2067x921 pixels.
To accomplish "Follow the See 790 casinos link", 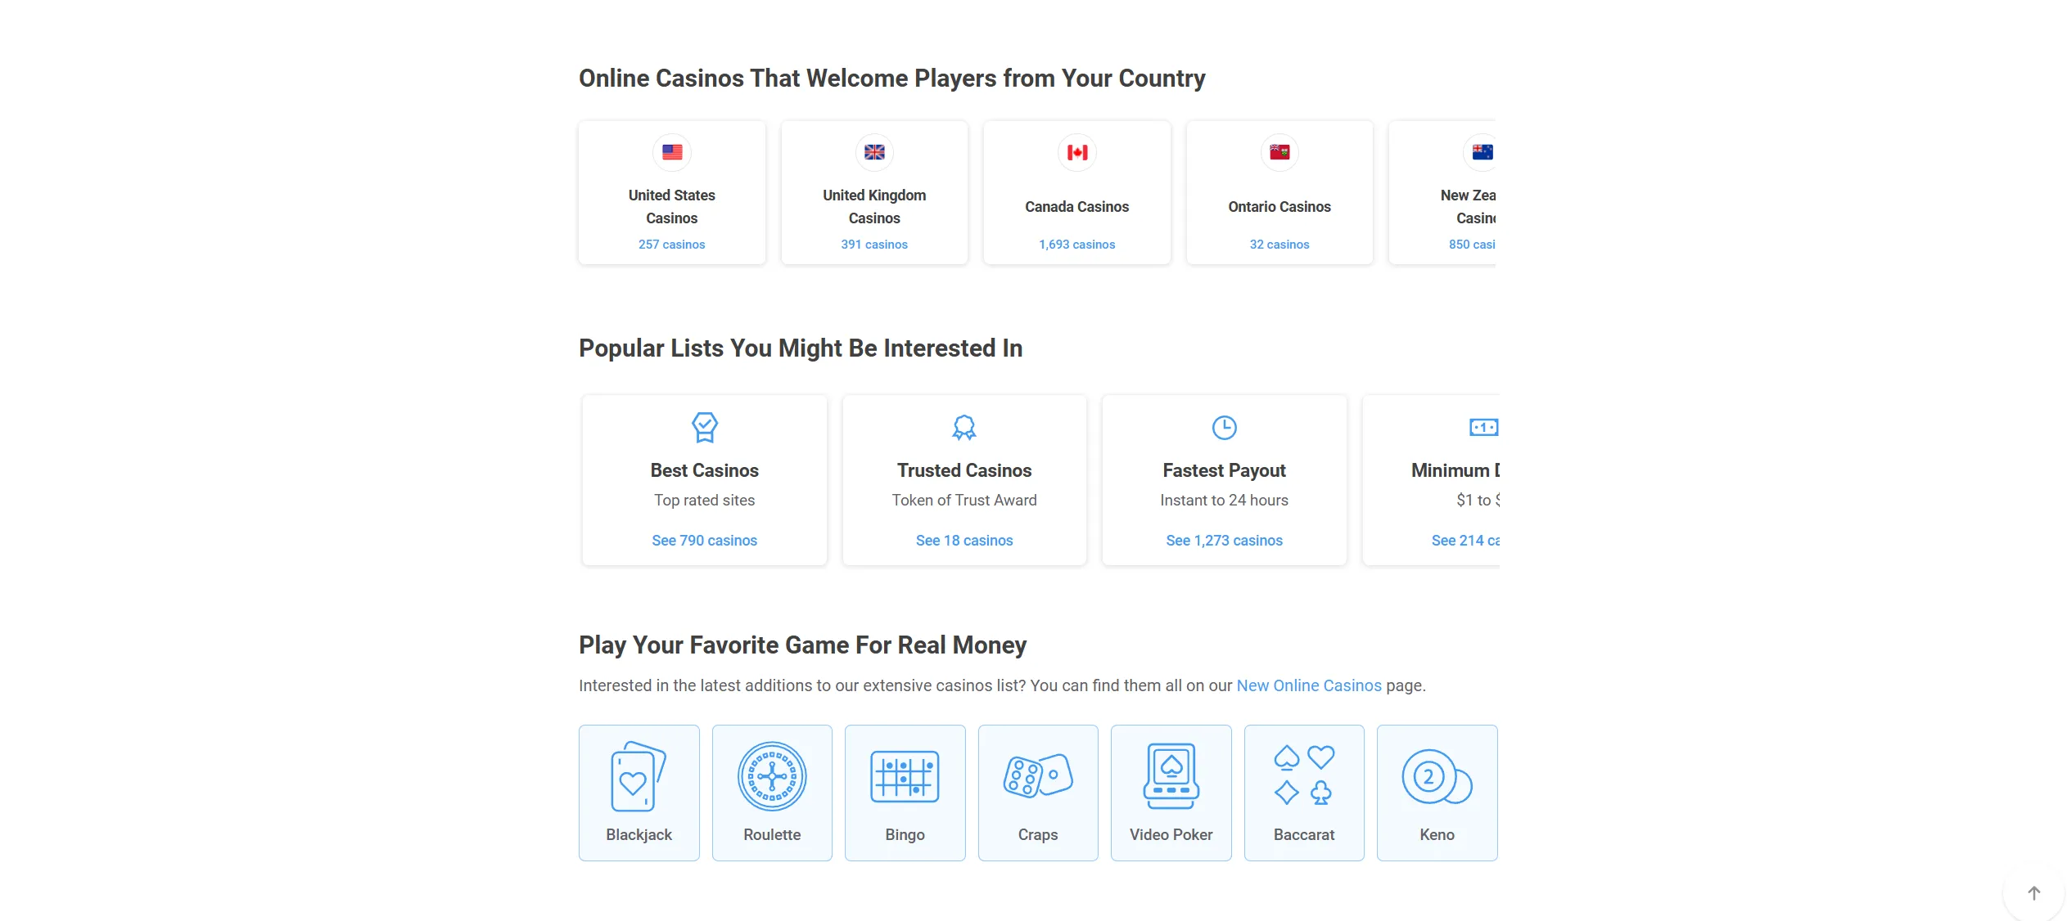I will 705,541.
